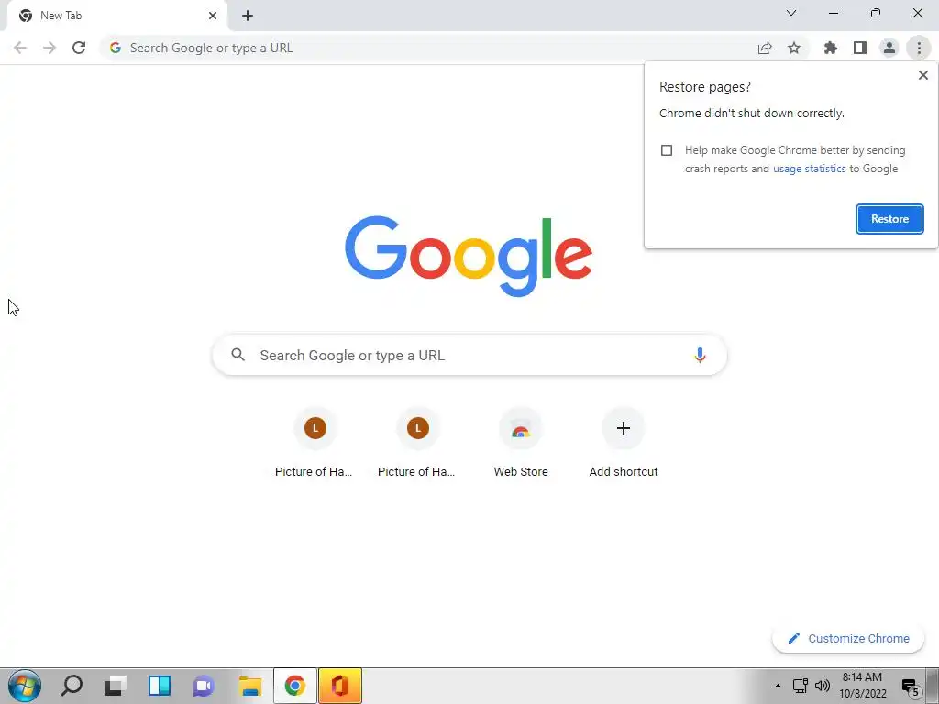Open the second Picture of Ha... shortcut
Viewport: 939px width, 704px height.
tap(417, 443)
